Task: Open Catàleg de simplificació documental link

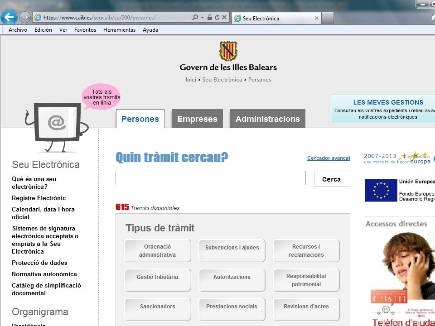Action: [x=46, y=289]
